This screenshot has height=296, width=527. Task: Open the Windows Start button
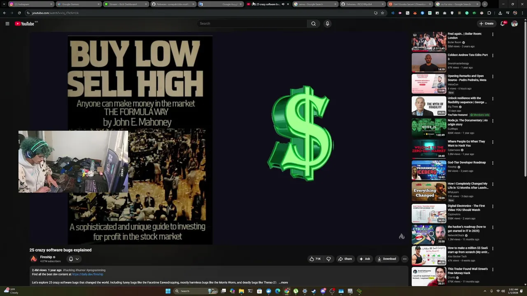click(x=168, y=291)
